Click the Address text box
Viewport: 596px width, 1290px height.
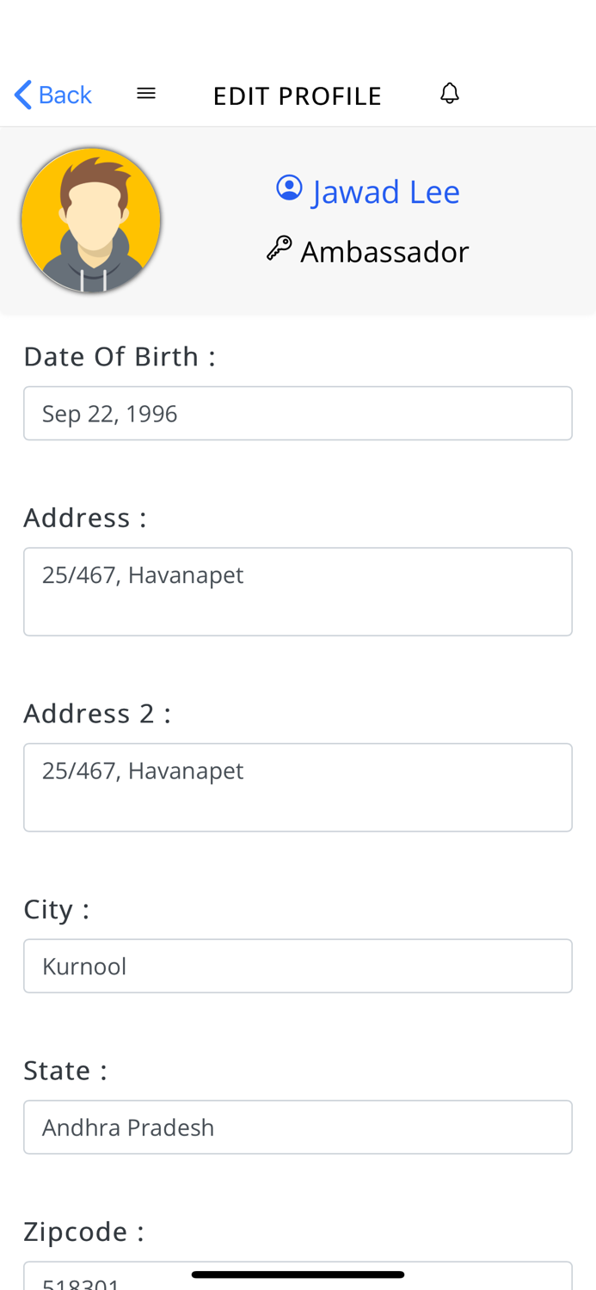click(x=298, y=592)
